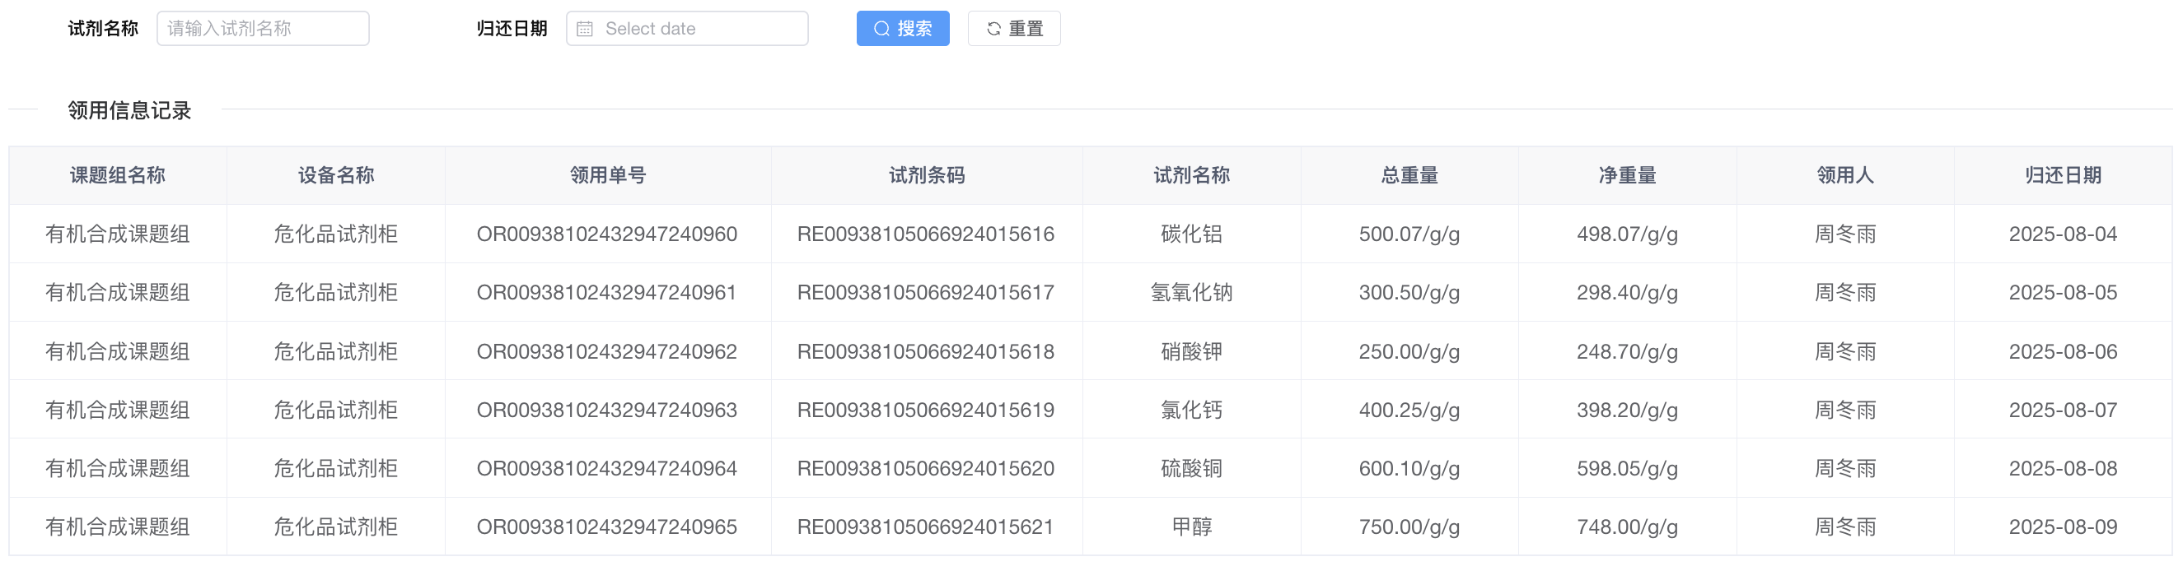Click the 设备名称 column header

point(335,175)
